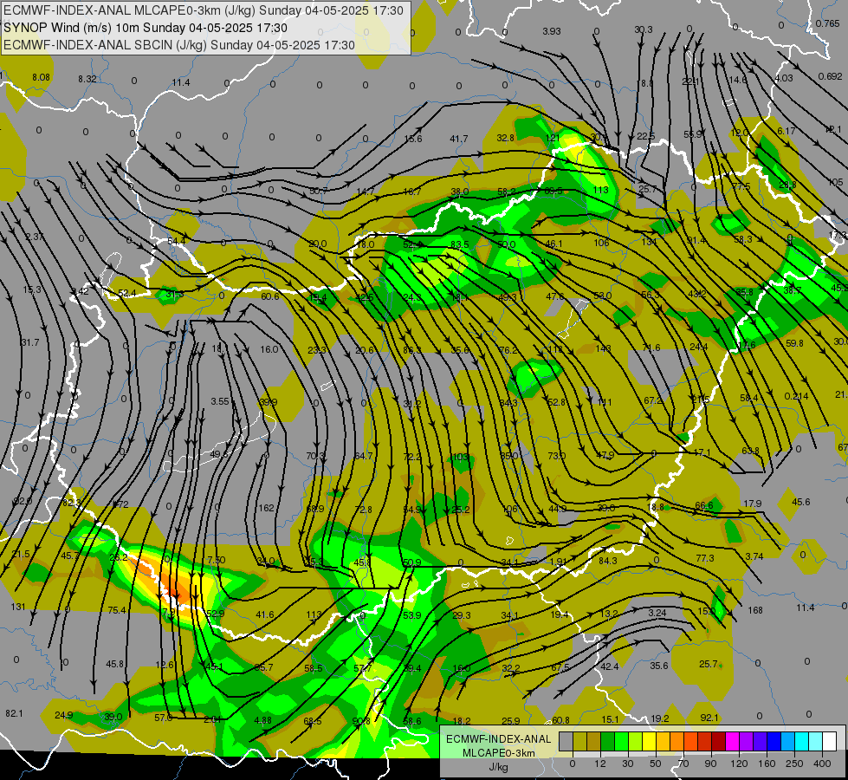The image size is (848, 780).
Task: Click the map value '3.55'
Action: click(220, 401)
